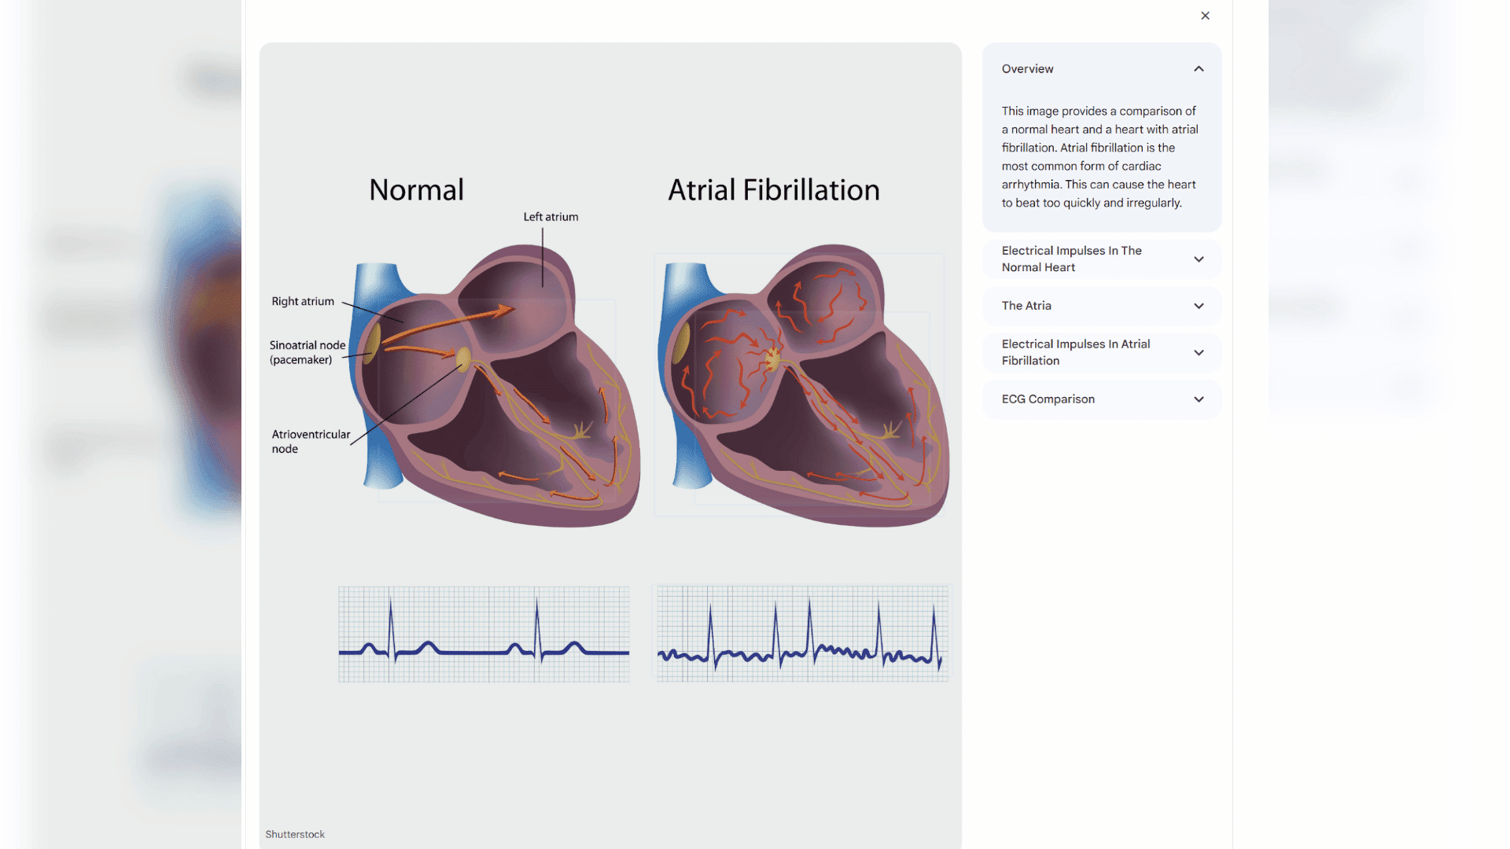Click the Sinoatrial node (pacemaker) label

point(307,352)
